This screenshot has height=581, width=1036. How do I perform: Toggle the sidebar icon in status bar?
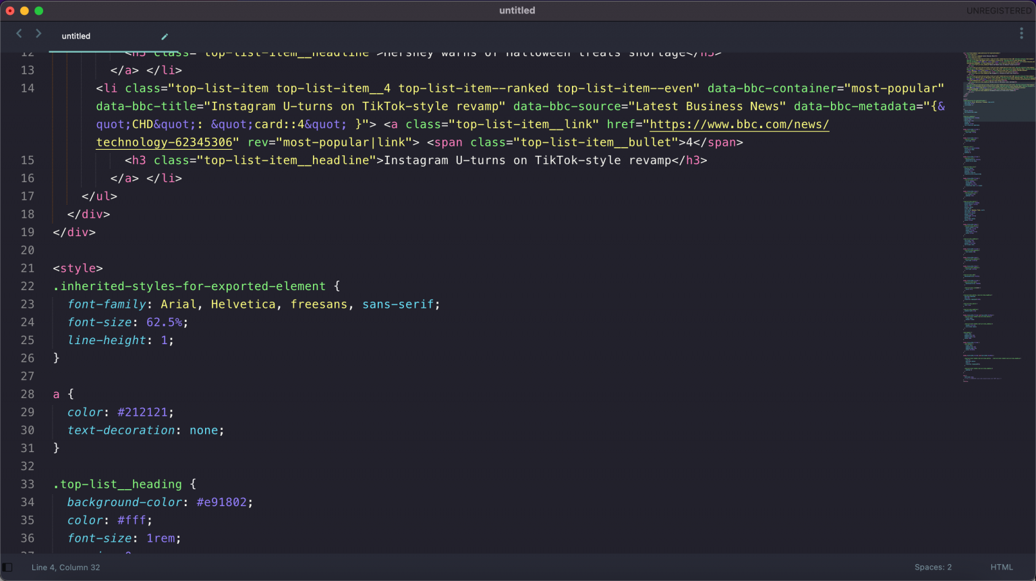coord(7,568)
